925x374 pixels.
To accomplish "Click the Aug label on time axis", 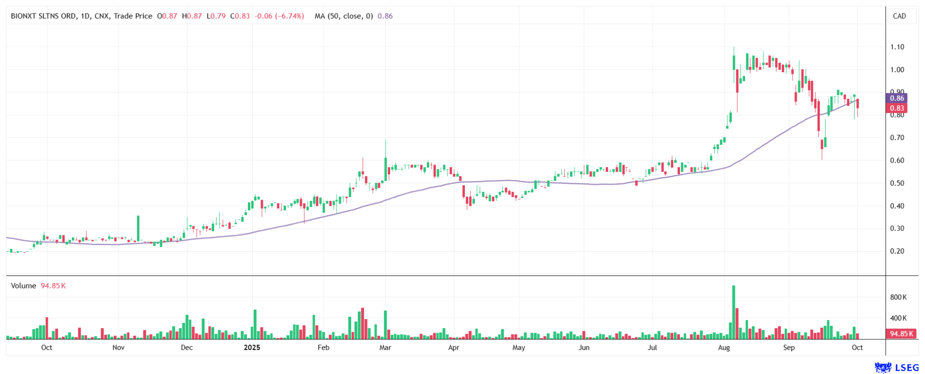I will [723, 348].
